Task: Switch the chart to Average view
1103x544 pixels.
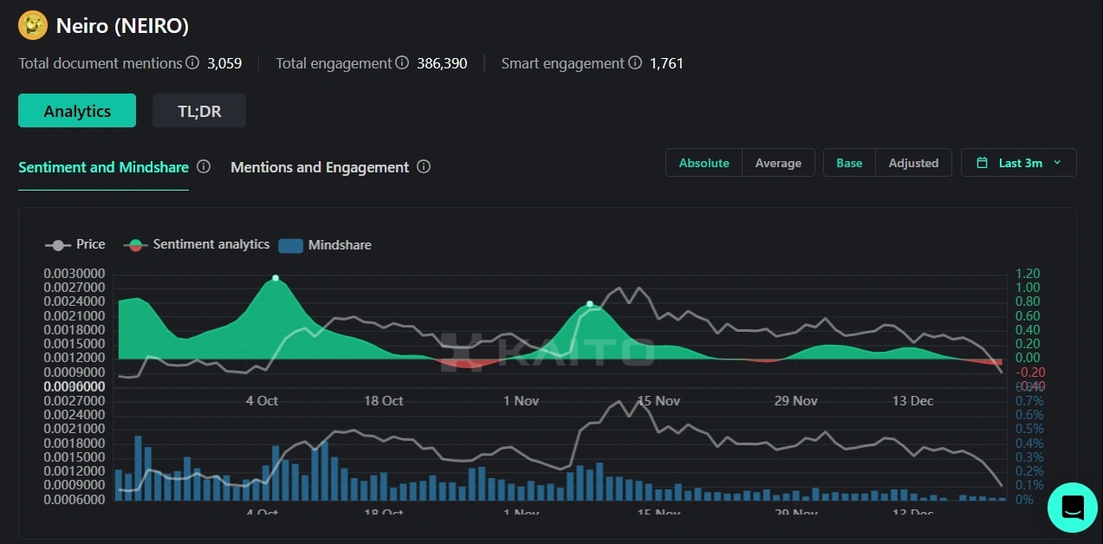Action: 777,162
